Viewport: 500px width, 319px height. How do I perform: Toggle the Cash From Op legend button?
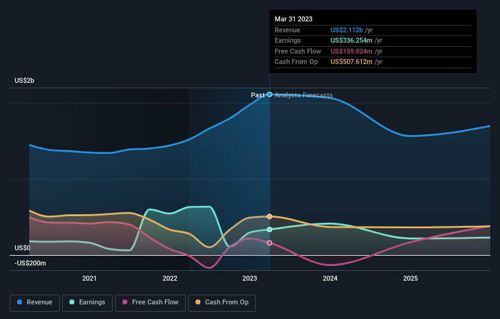tap(222, 303)
